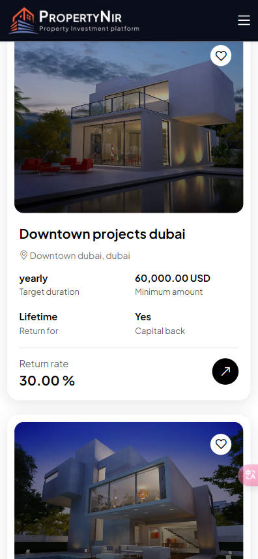Click the Minimum amount label
258x559 pixels.
(x=169, y=292)
